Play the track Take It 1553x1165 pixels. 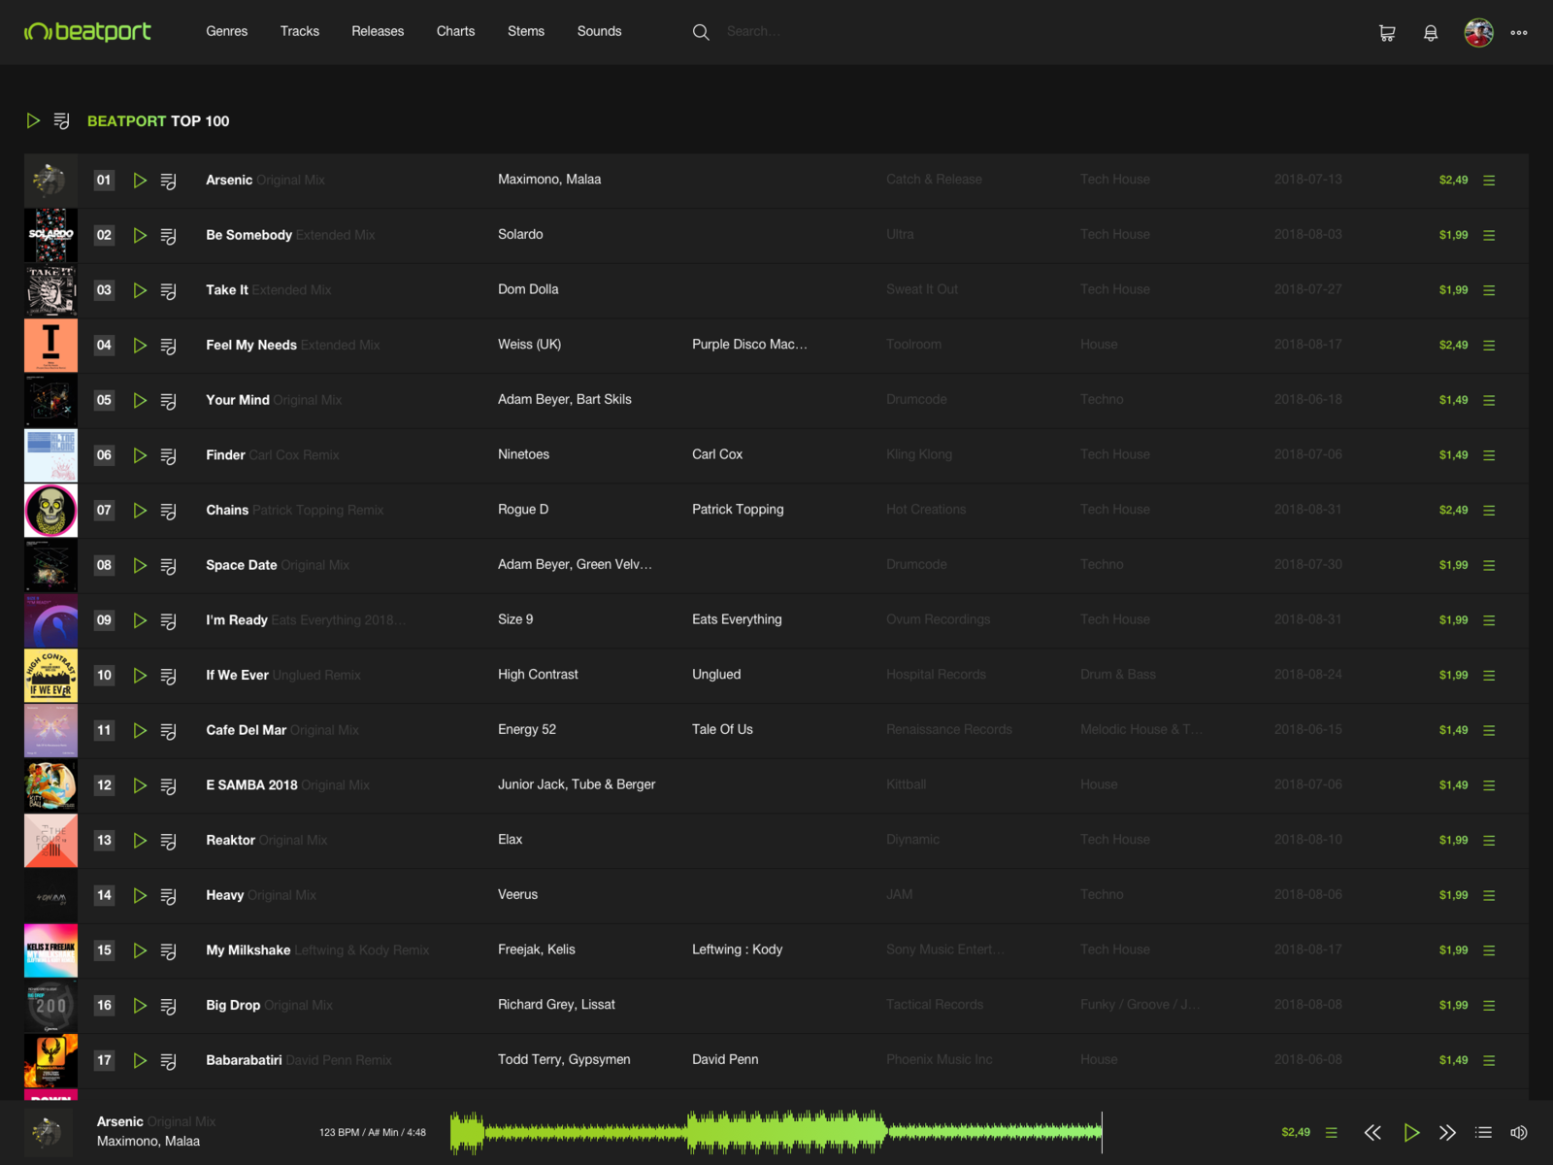coord(140,290)
